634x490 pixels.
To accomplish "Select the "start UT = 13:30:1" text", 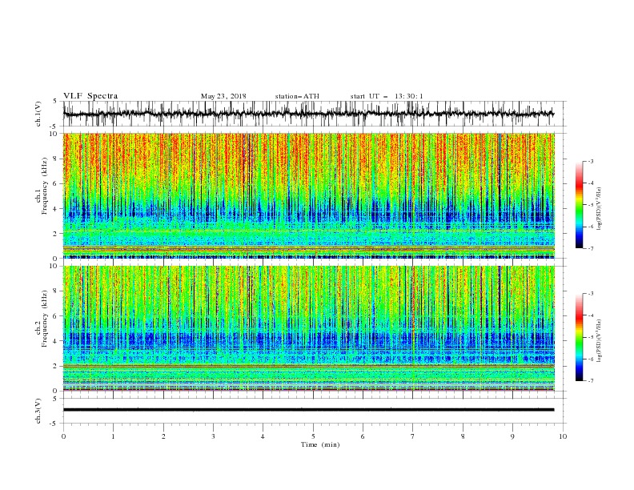I will coord(387,96).
